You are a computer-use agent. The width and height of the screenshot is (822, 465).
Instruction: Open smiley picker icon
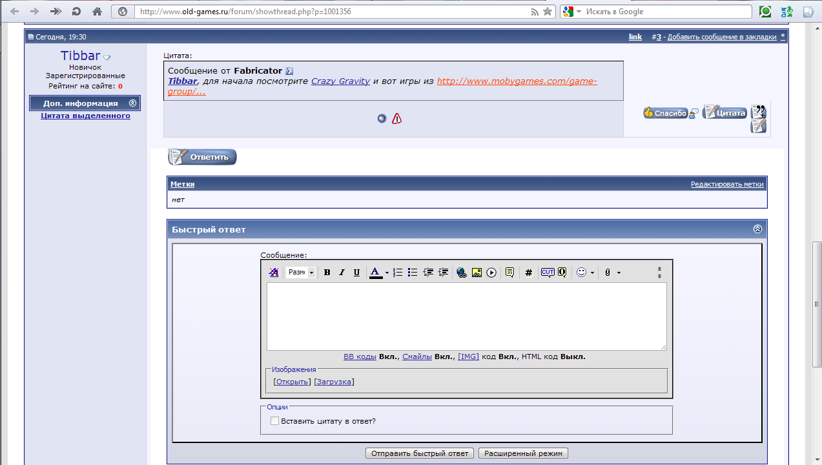581,273
